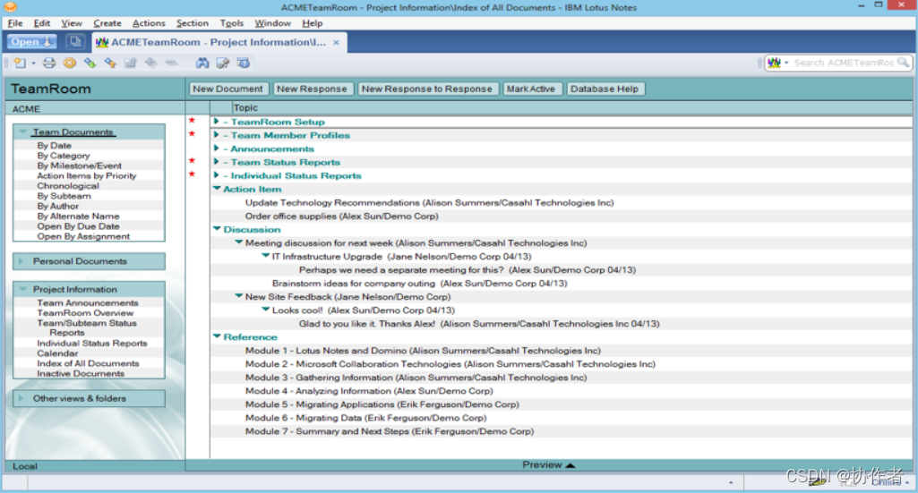
Task: Click New Response to Response button
Action: (x=427, y=89)
